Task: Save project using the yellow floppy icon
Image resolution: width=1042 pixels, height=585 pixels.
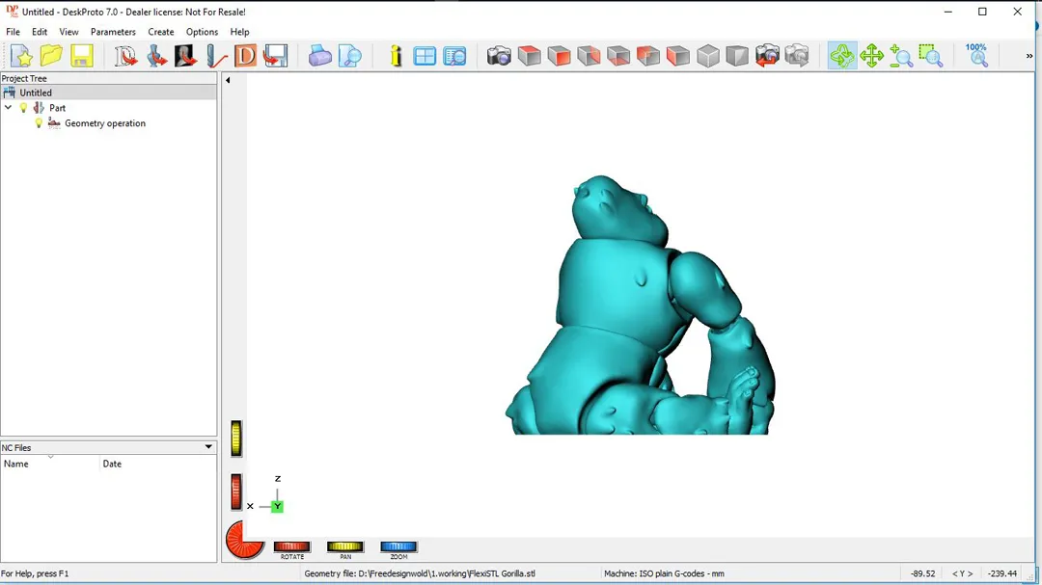Action: [x=82, y=56]
